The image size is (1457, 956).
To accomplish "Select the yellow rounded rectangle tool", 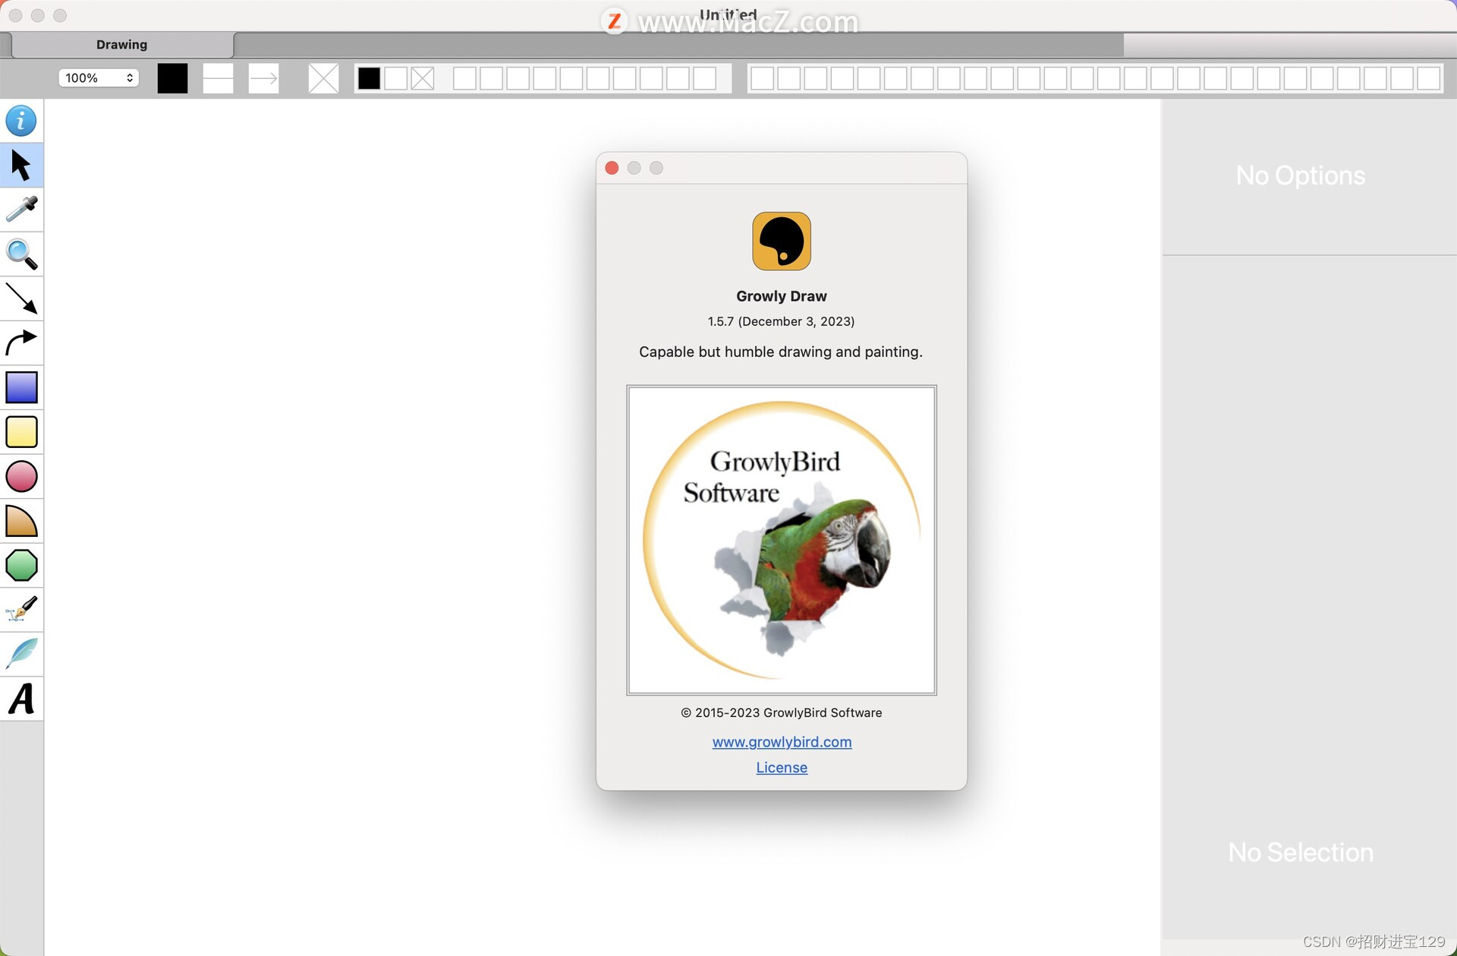I will pos(21,431).
